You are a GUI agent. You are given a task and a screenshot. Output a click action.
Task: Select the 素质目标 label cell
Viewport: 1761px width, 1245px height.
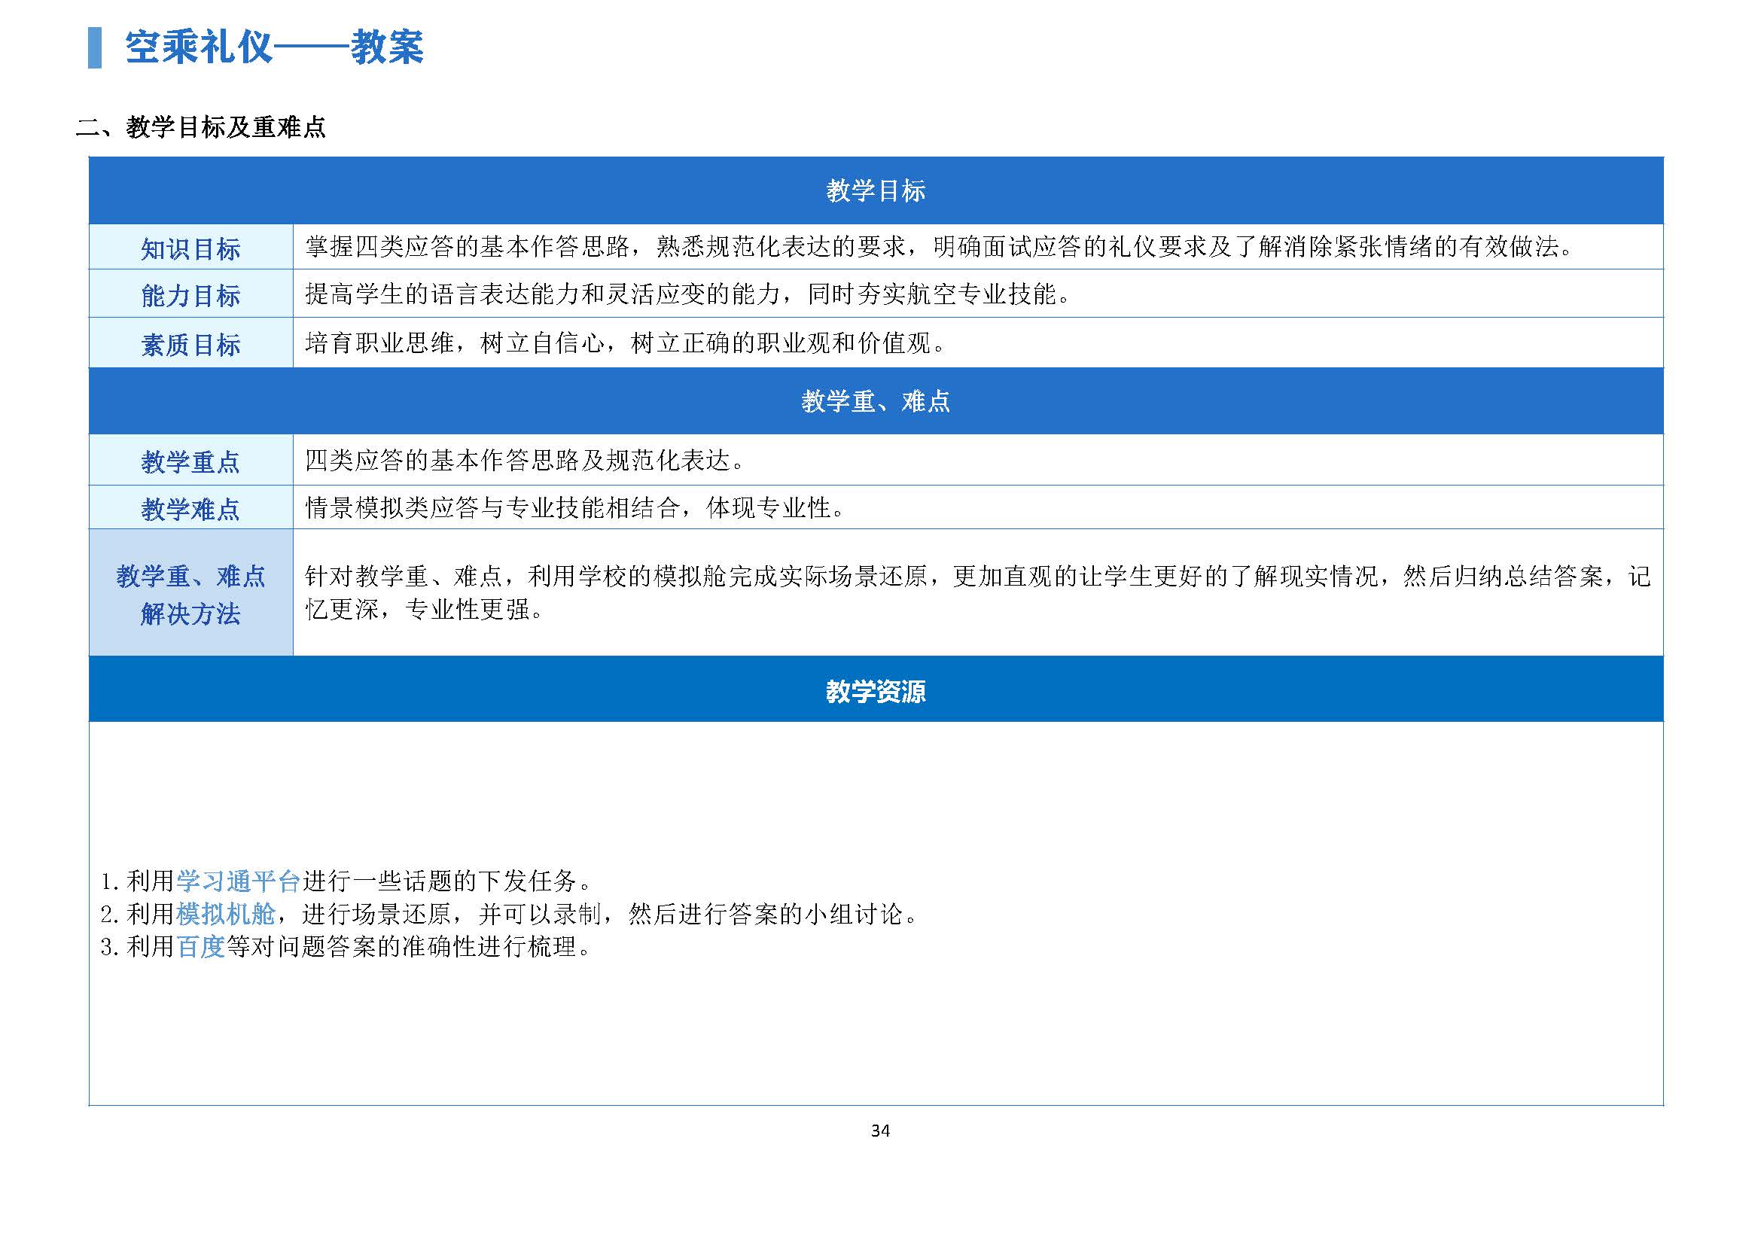coord(191,342)
